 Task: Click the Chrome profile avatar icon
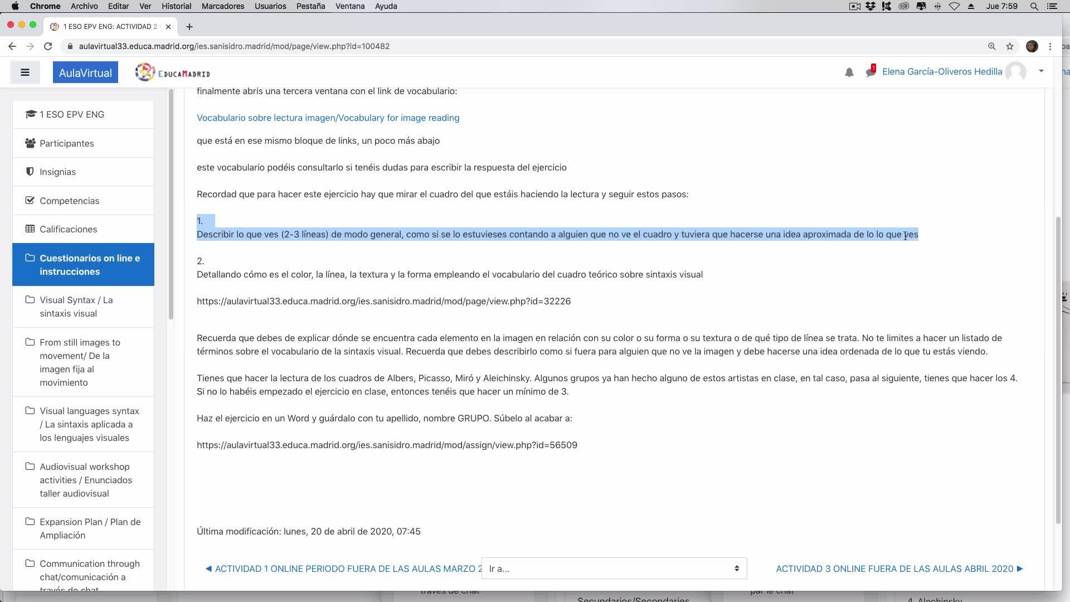tap(1032, 46)
